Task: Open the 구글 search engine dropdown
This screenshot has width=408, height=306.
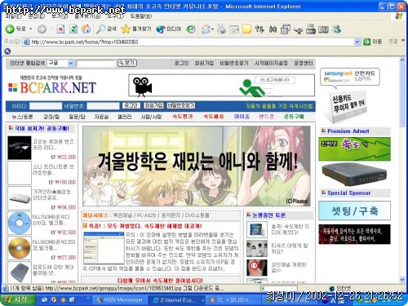Action: pos(70,64)
